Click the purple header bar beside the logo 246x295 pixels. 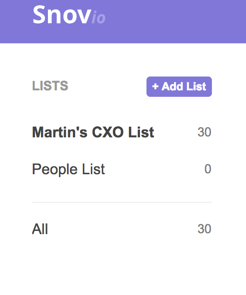pyautogui.click(x=175, y=22)
